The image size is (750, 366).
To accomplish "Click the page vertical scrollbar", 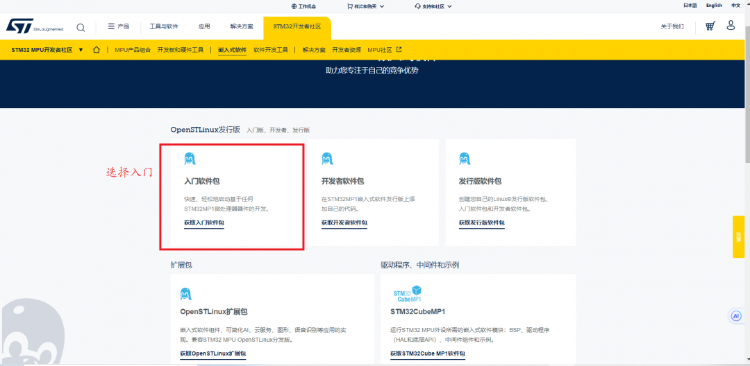I will 747,96.
